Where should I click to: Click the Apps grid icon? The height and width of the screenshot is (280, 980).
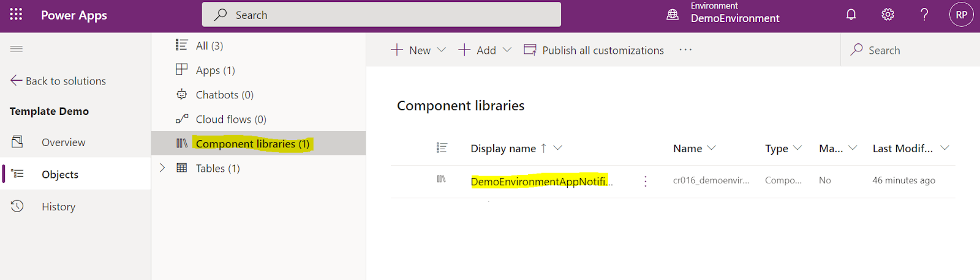pyautogui.click(x=181, y=69)
